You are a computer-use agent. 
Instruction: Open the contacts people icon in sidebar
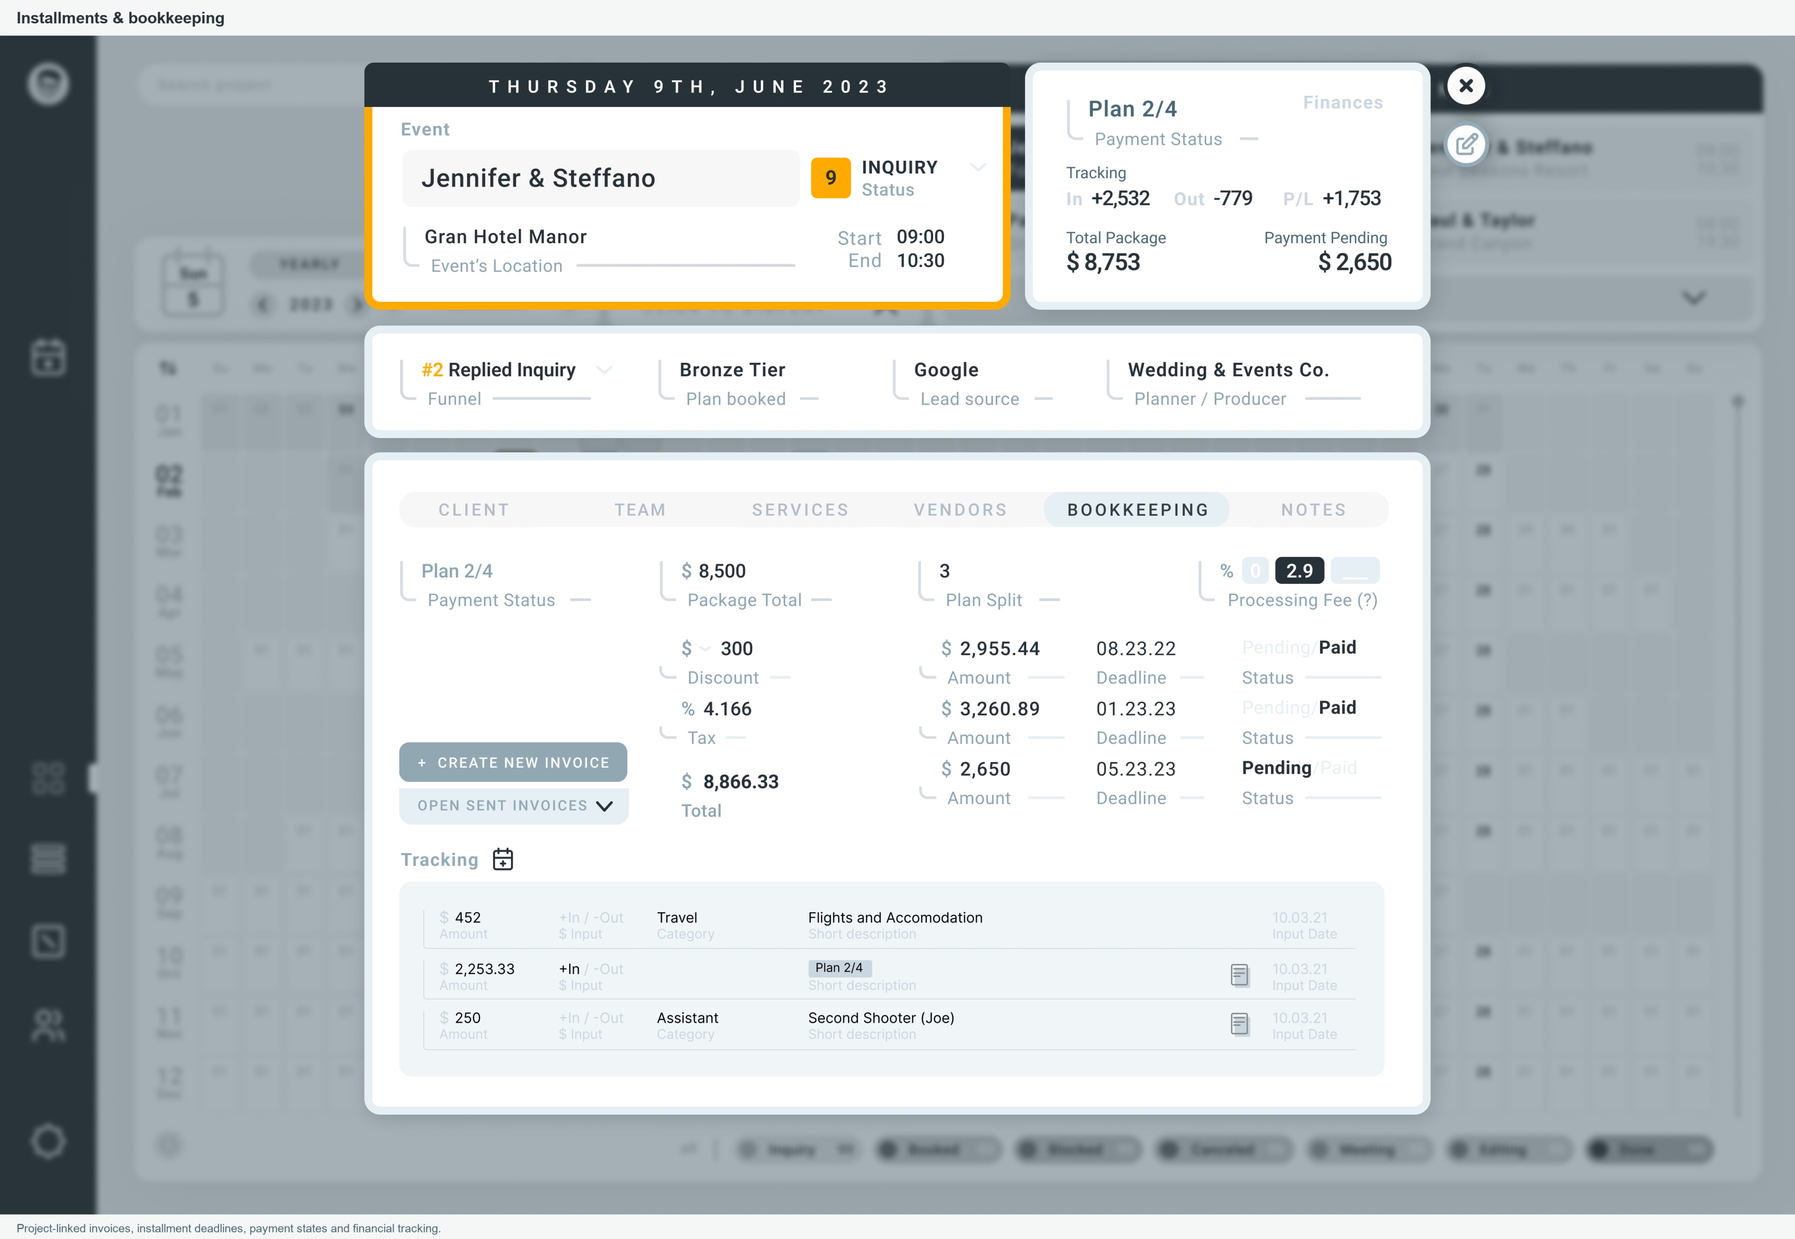48,1025
